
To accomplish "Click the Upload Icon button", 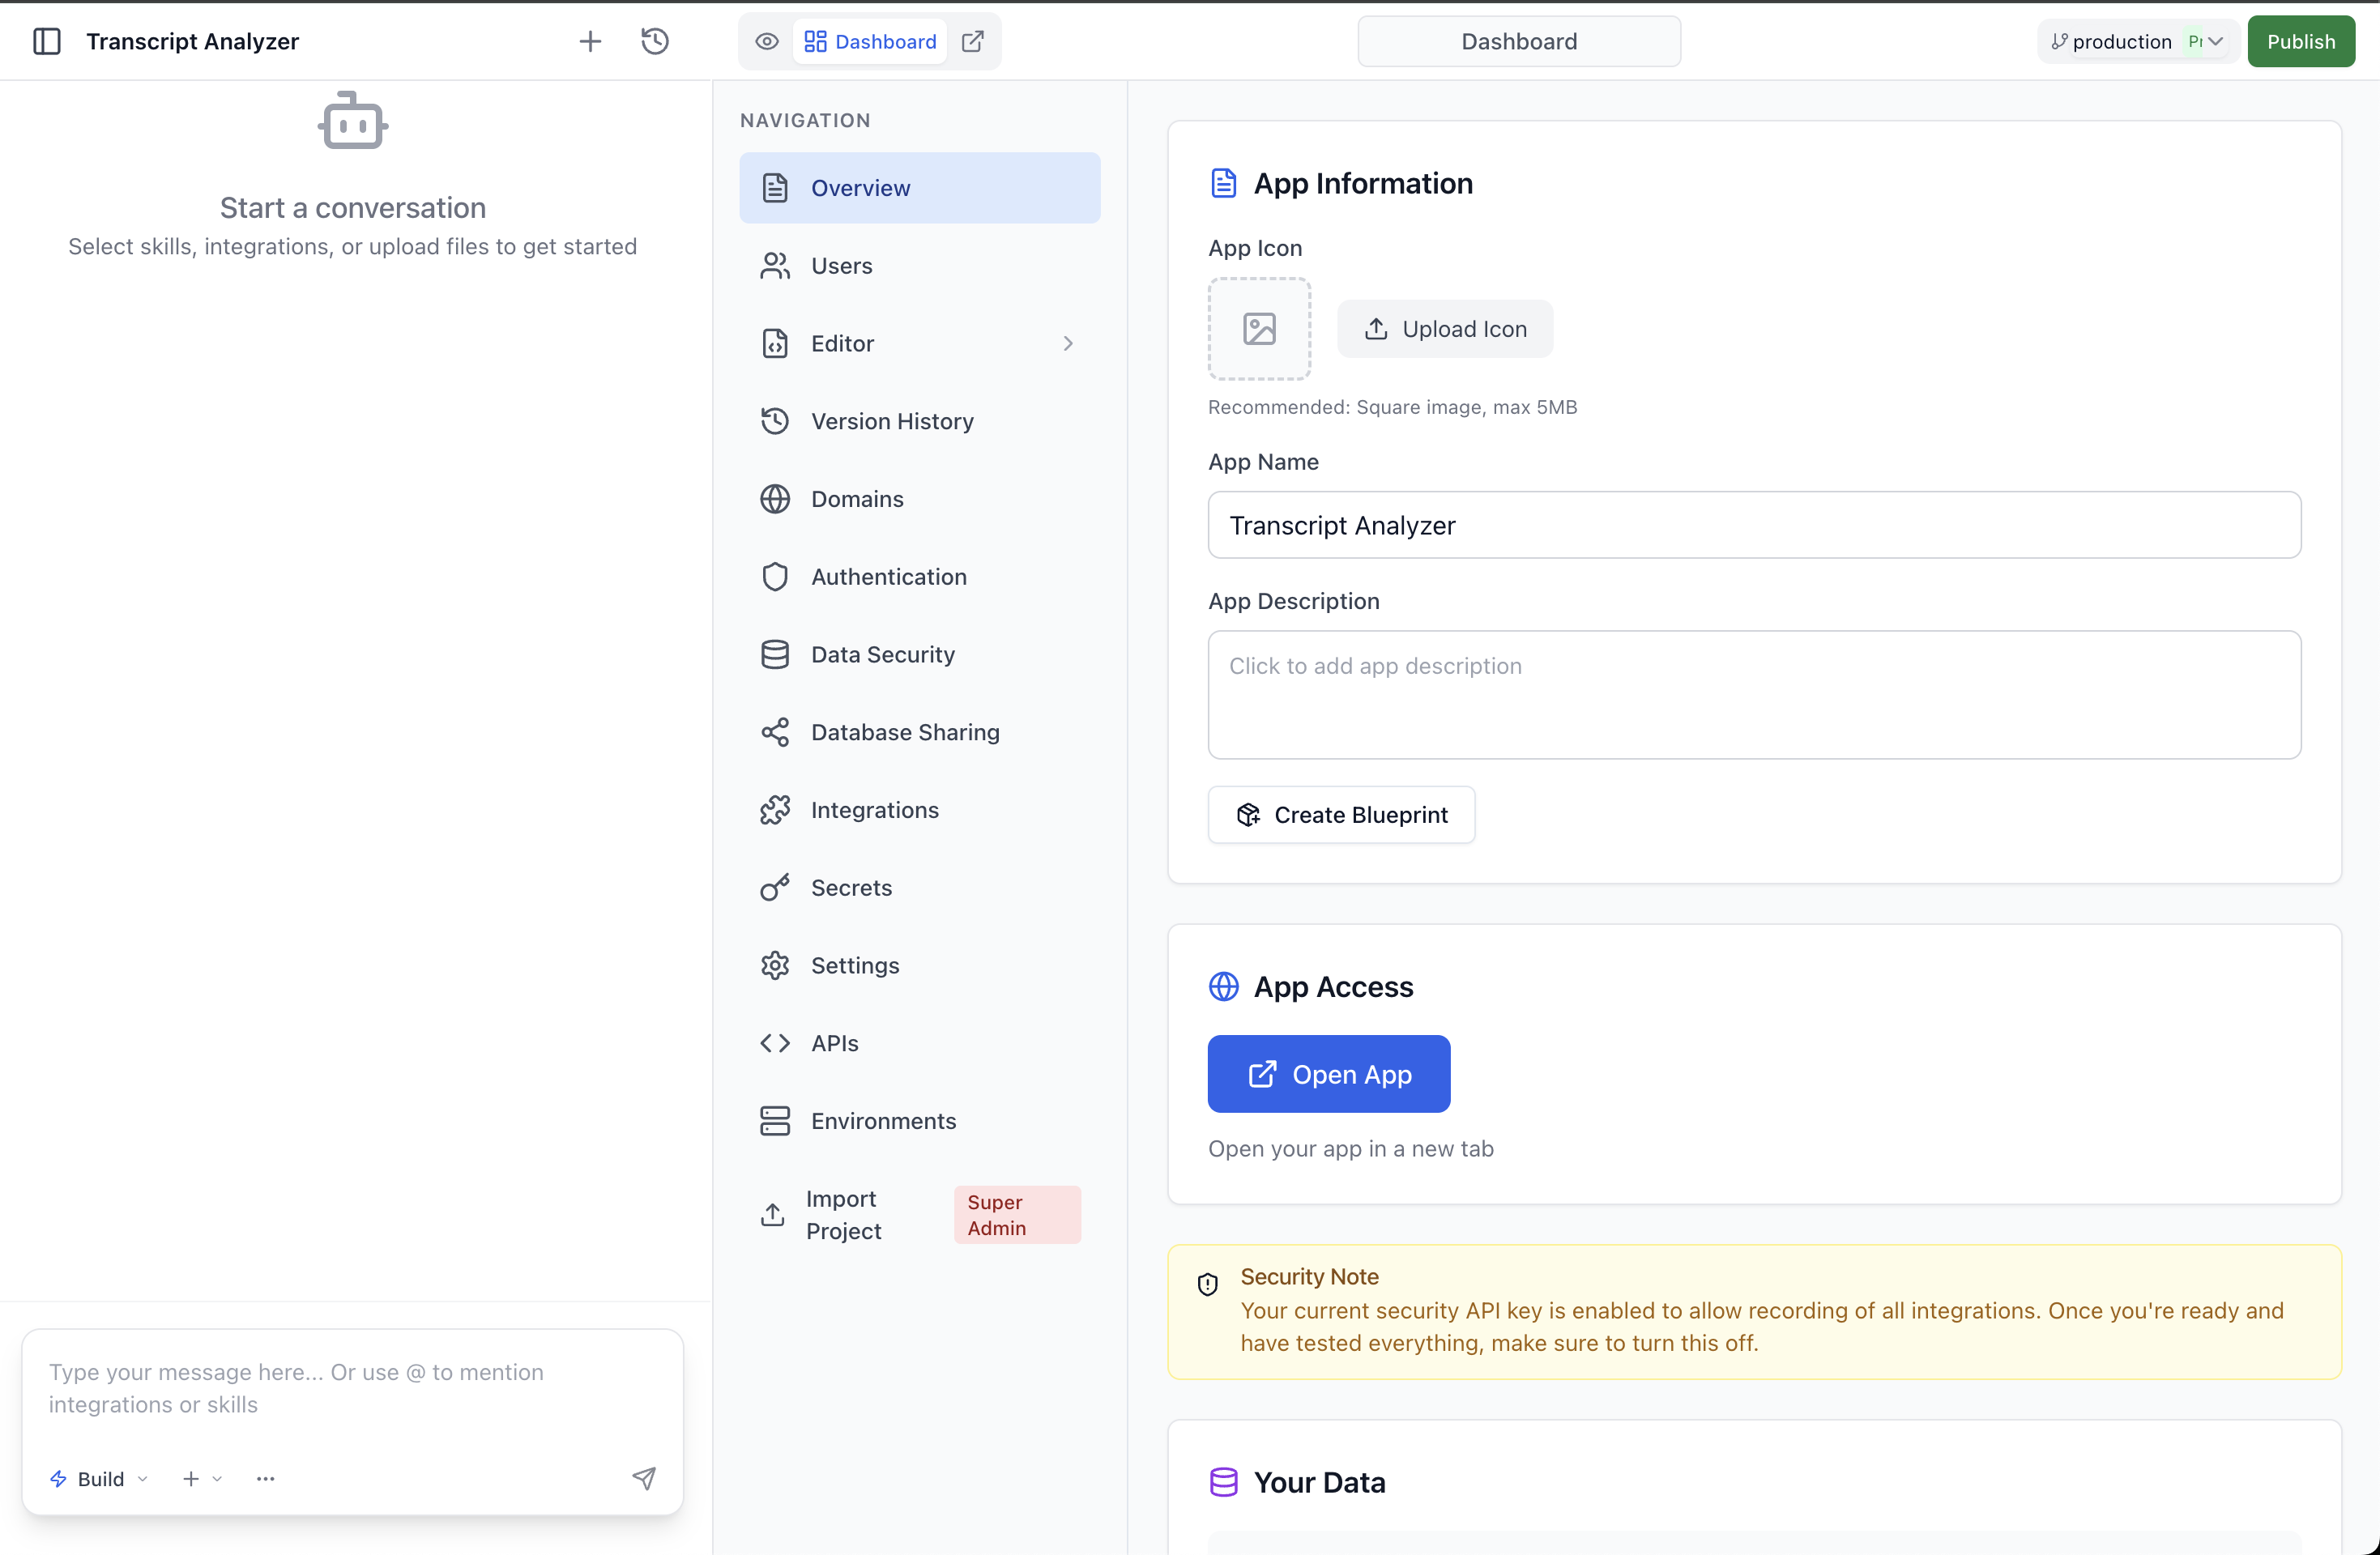I will [1444, 329].
